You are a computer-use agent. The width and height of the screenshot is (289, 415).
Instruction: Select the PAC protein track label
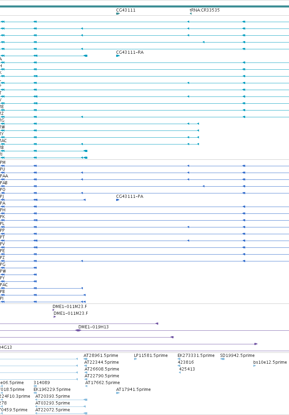click(x=4, y=285)
